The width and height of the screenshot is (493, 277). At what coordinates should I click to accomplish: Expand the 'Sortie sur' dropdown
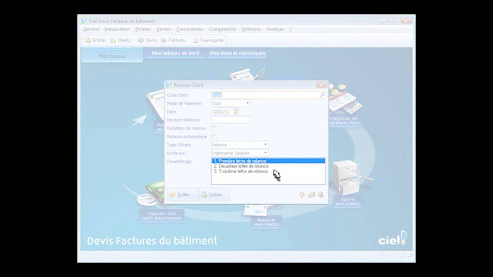click(x=265, y=153)
